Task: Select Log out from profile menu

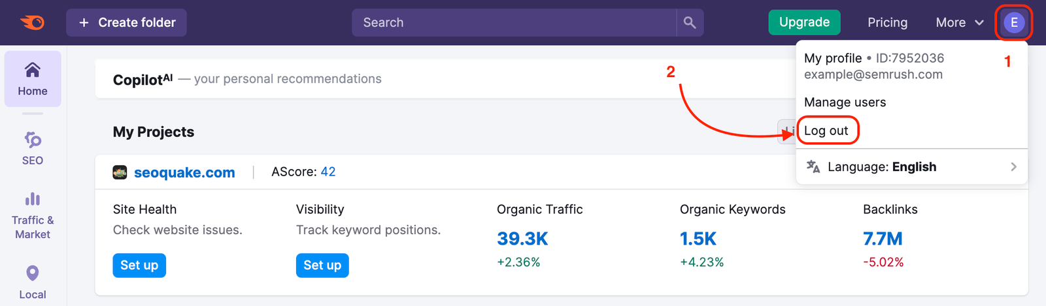Action: coord(826,130)
